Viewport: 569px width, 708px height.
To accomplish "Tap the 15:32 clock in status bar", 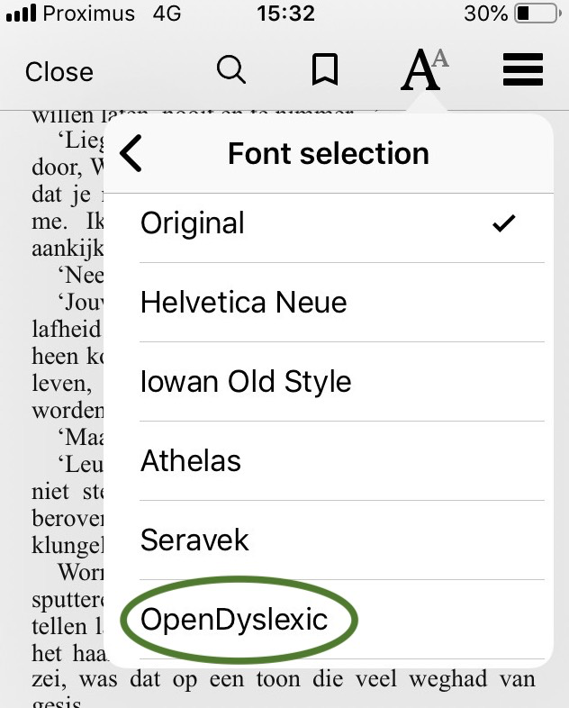I will pos(285,14).
